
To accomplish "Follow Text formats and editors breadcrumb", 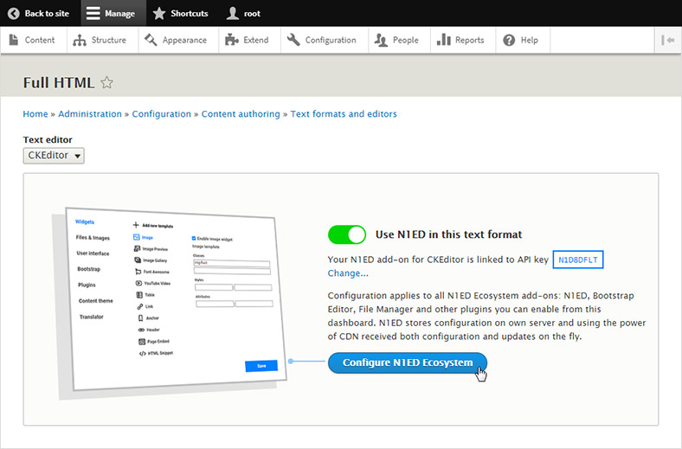I will click(344, 114).
